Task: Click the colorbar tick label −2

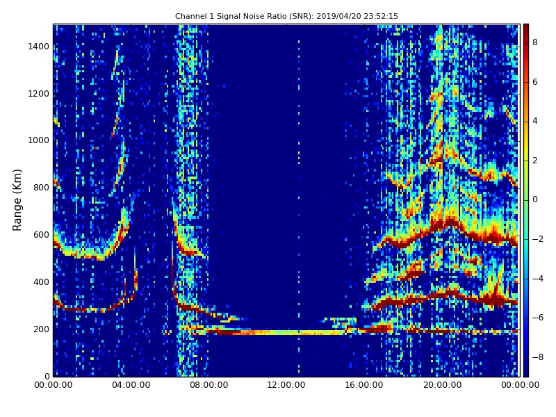Action: coord(538,239)
